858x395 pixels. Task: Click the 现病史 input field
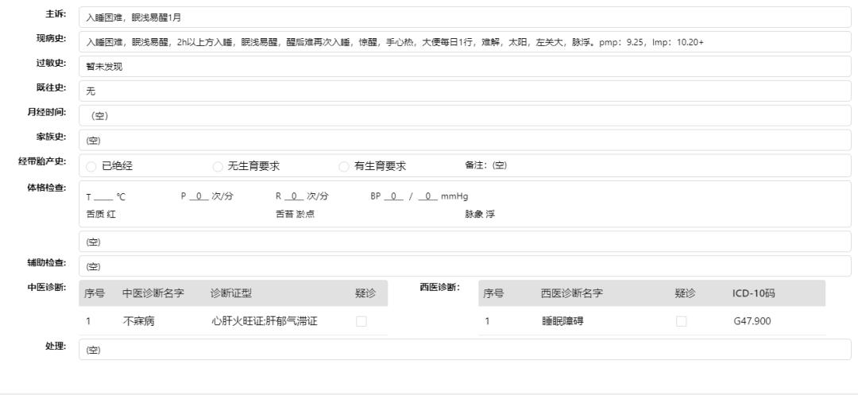pos(465,41)
